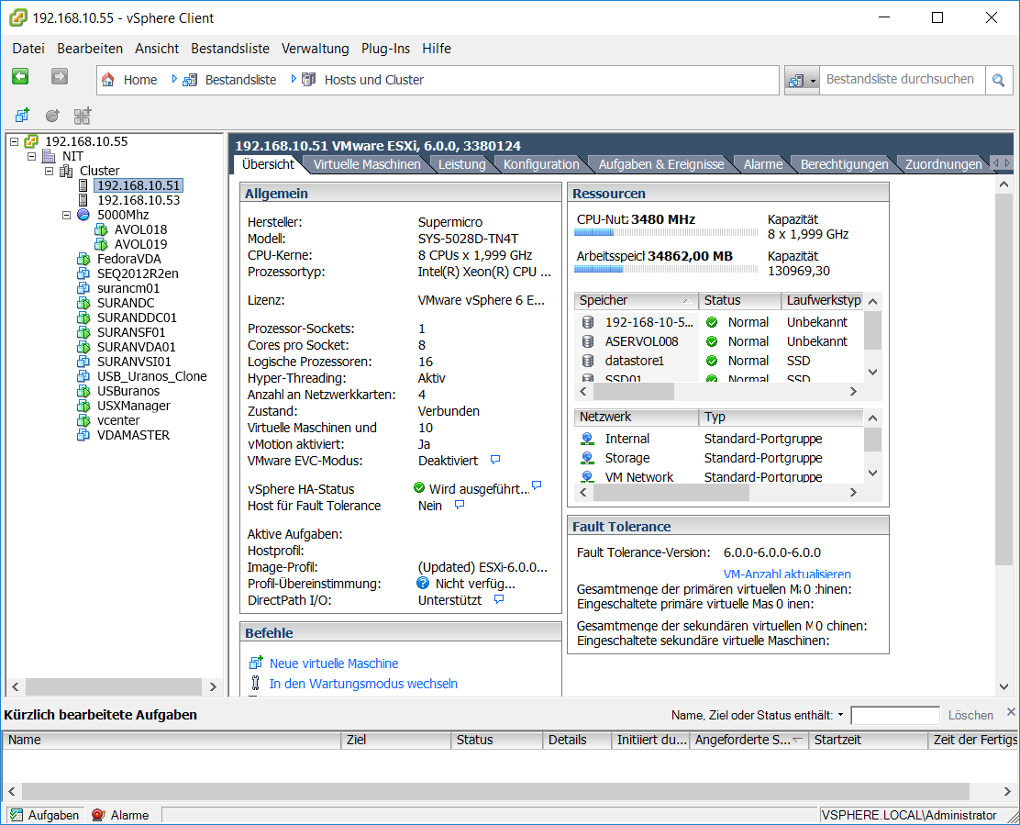Image resolution: width=1020 pixels, height=825 pixels.
Task: Click the CPU usage progress bar
Action: (x=667, y=232)
